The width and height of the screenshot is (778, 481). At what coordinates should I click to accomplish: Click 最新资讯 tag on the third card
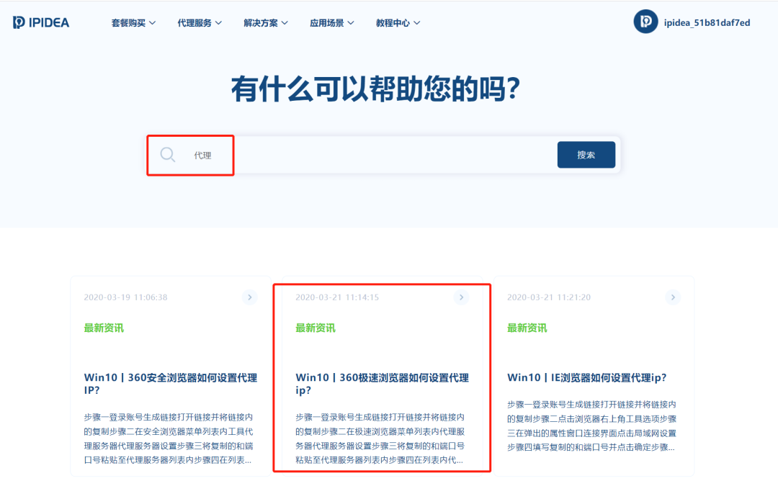coord(527,328)
